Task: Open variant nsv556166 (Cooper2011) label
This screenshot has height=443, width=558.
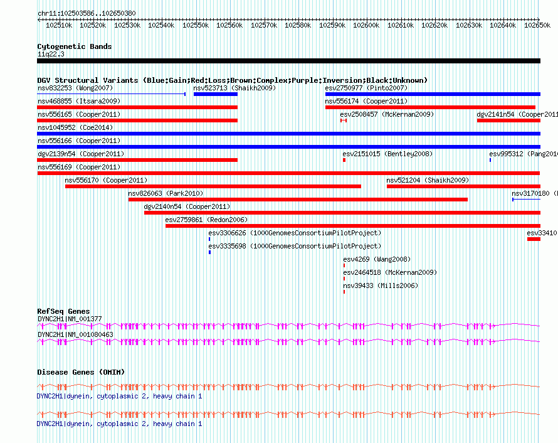Action: coord(79,141)
